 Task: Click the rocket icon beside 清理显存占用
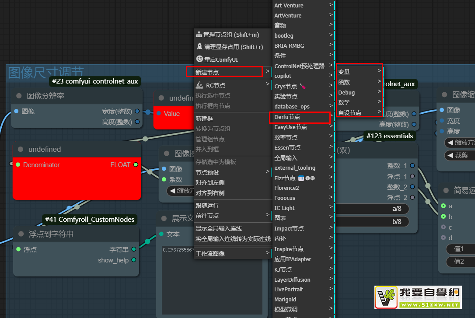(199, 47)
